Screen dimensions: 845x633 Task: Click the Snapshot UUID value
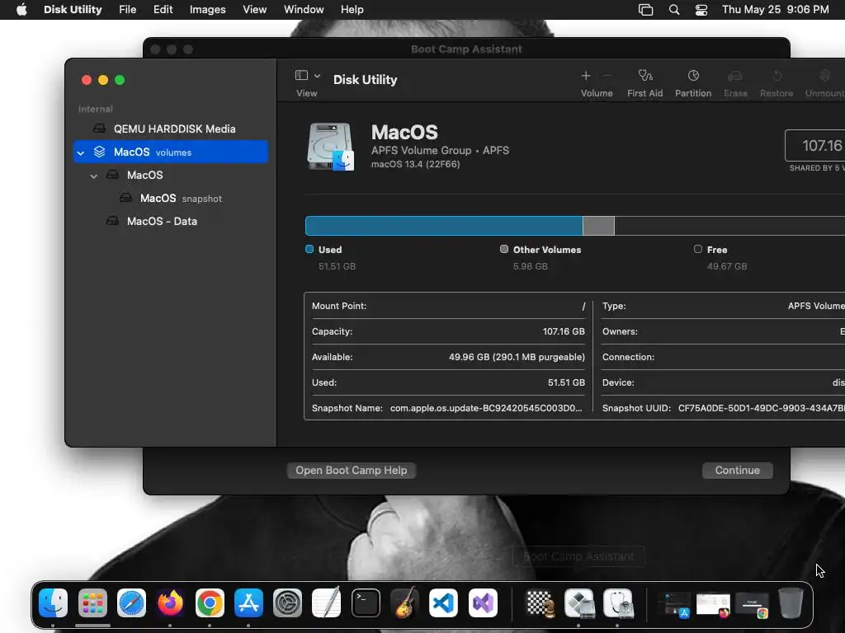click(x=761, y=408)
